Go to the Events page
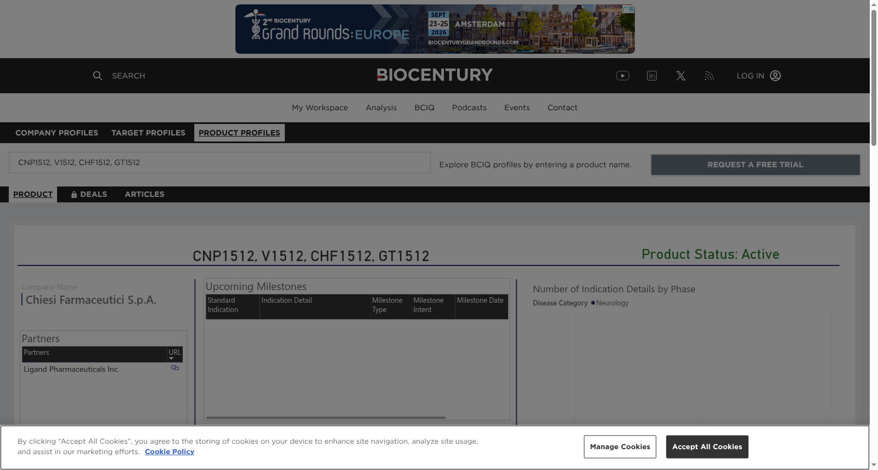This screenshot has width=878, height=470. click(517, 107)
